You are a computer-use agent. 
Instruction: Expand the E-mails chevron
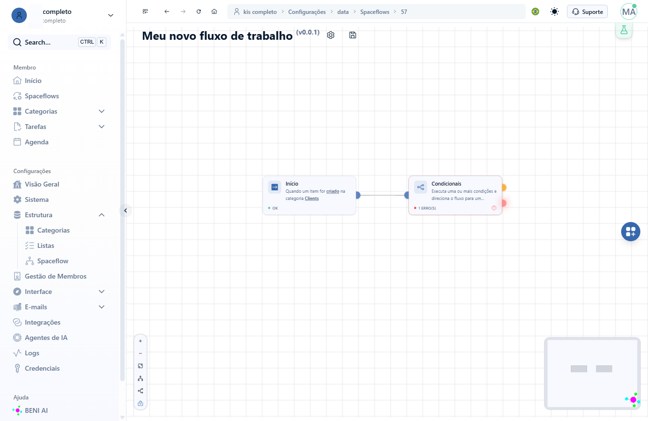coord(102,307)
